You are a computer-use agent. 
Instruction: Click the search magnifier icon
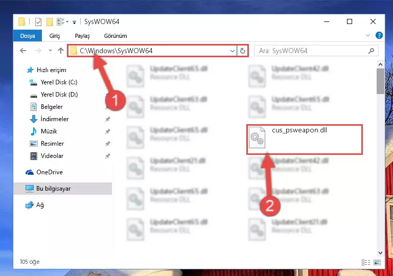[x=371, y=51]
